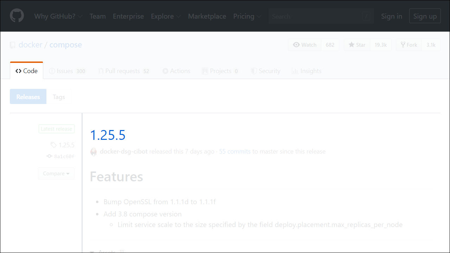Click the Sign up button
Image resolution: width=450 pixels, height=253 pixels.
pos(425,16)
